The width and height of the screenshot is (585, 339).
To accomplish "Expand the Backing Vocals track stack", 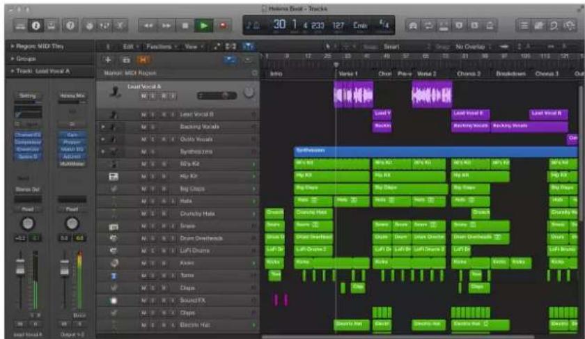I will click(103, 127).
